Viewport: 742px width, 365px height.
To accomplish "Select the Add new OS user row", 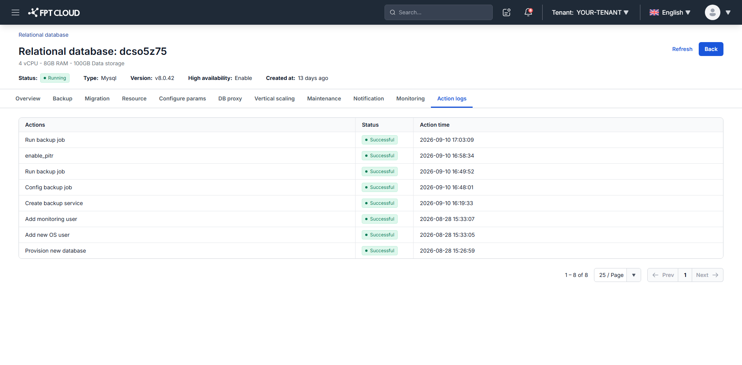I will tap(371, 235).
